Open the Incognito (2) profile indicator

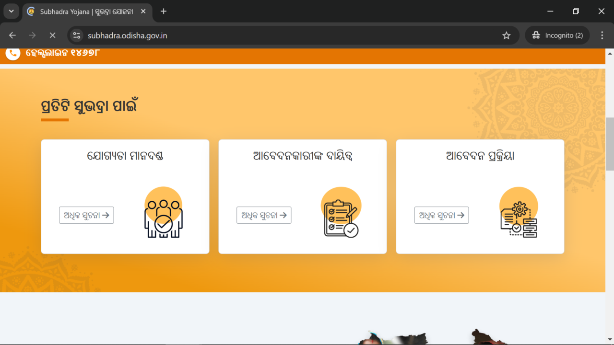(557, 35)
